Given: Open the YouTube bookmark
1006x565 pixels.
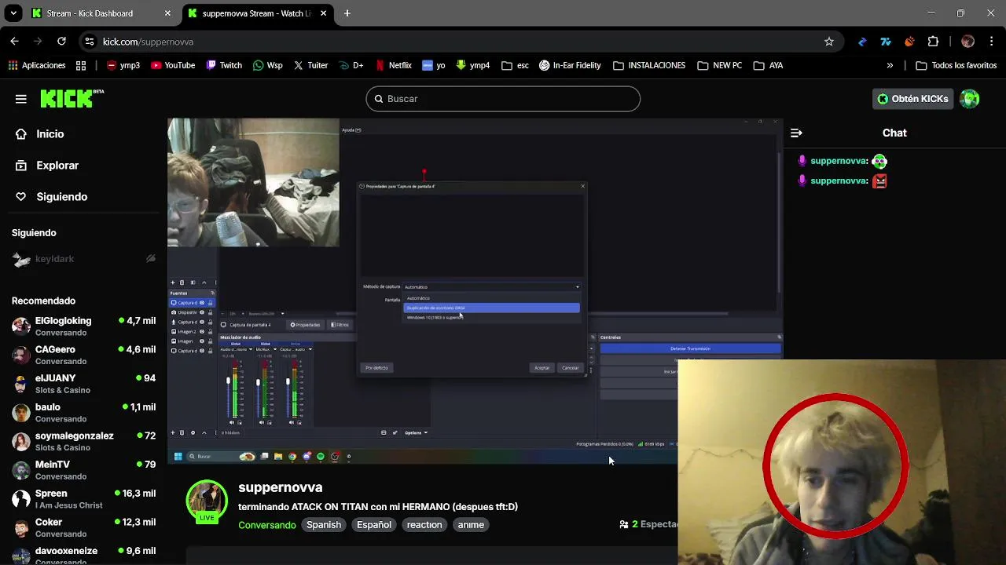Looking at the screenshot, I should tap(172, 65).
